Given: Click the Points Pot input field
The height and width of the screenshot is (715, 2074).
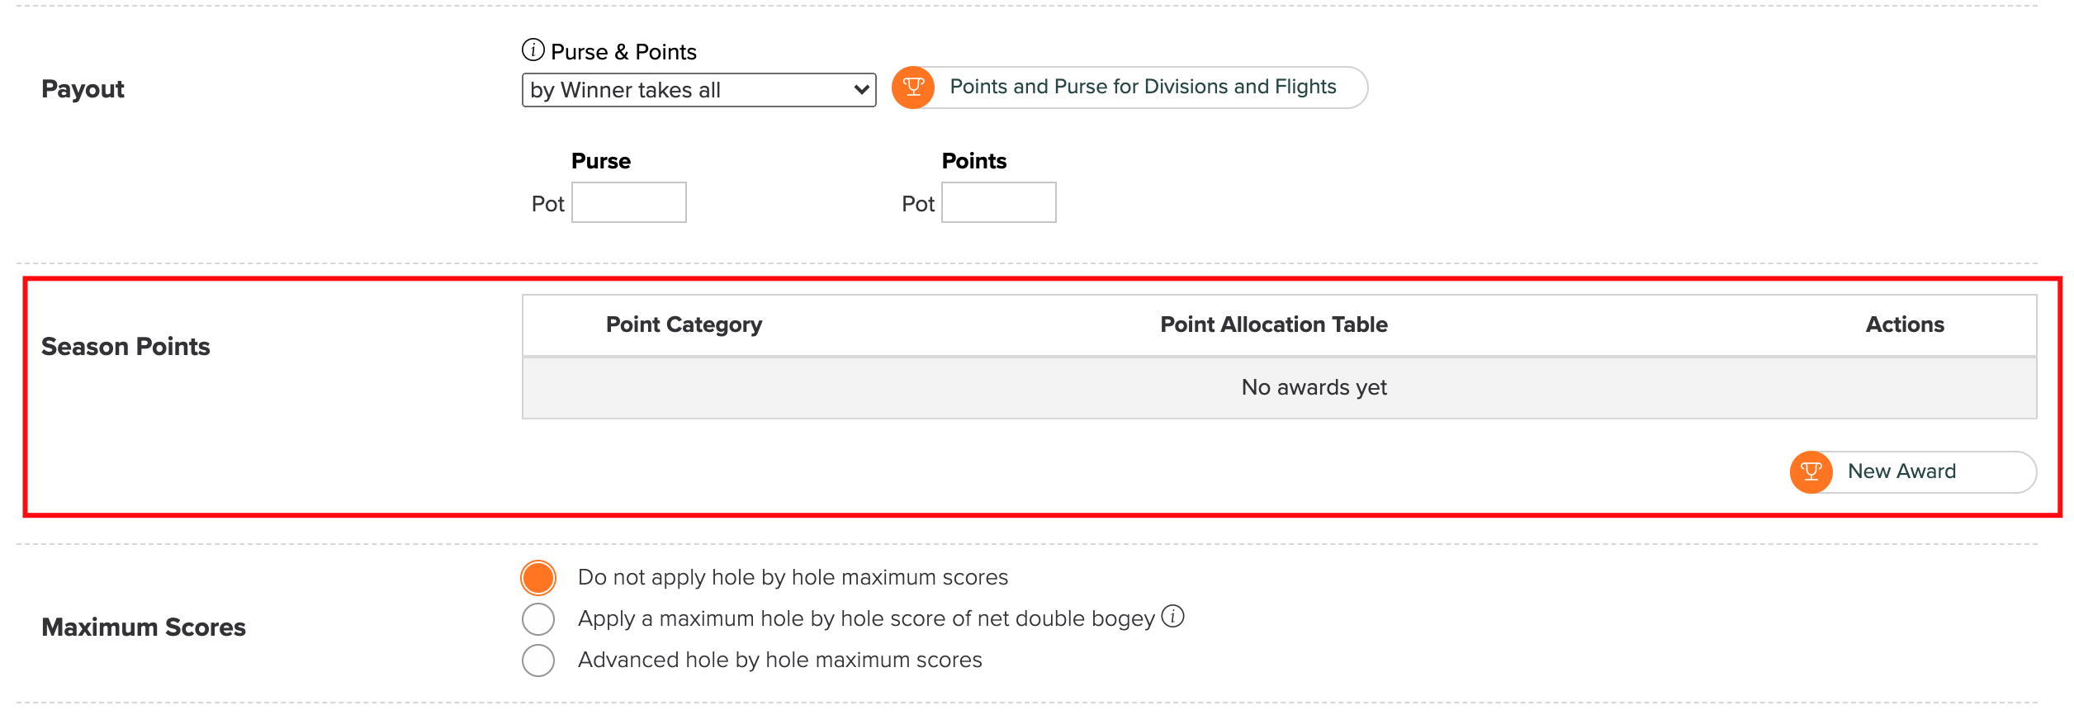Looking at the screenshot, I should pos(999,202).
